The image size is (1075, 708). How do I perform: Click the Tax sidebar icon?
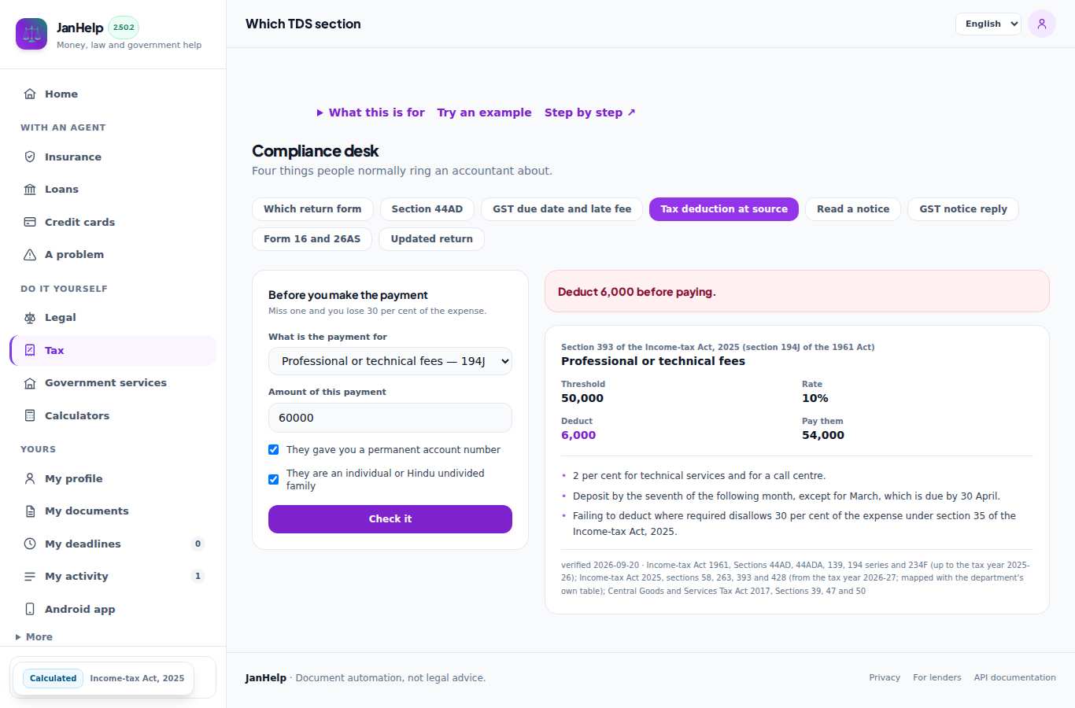click(x=30, y=350)
